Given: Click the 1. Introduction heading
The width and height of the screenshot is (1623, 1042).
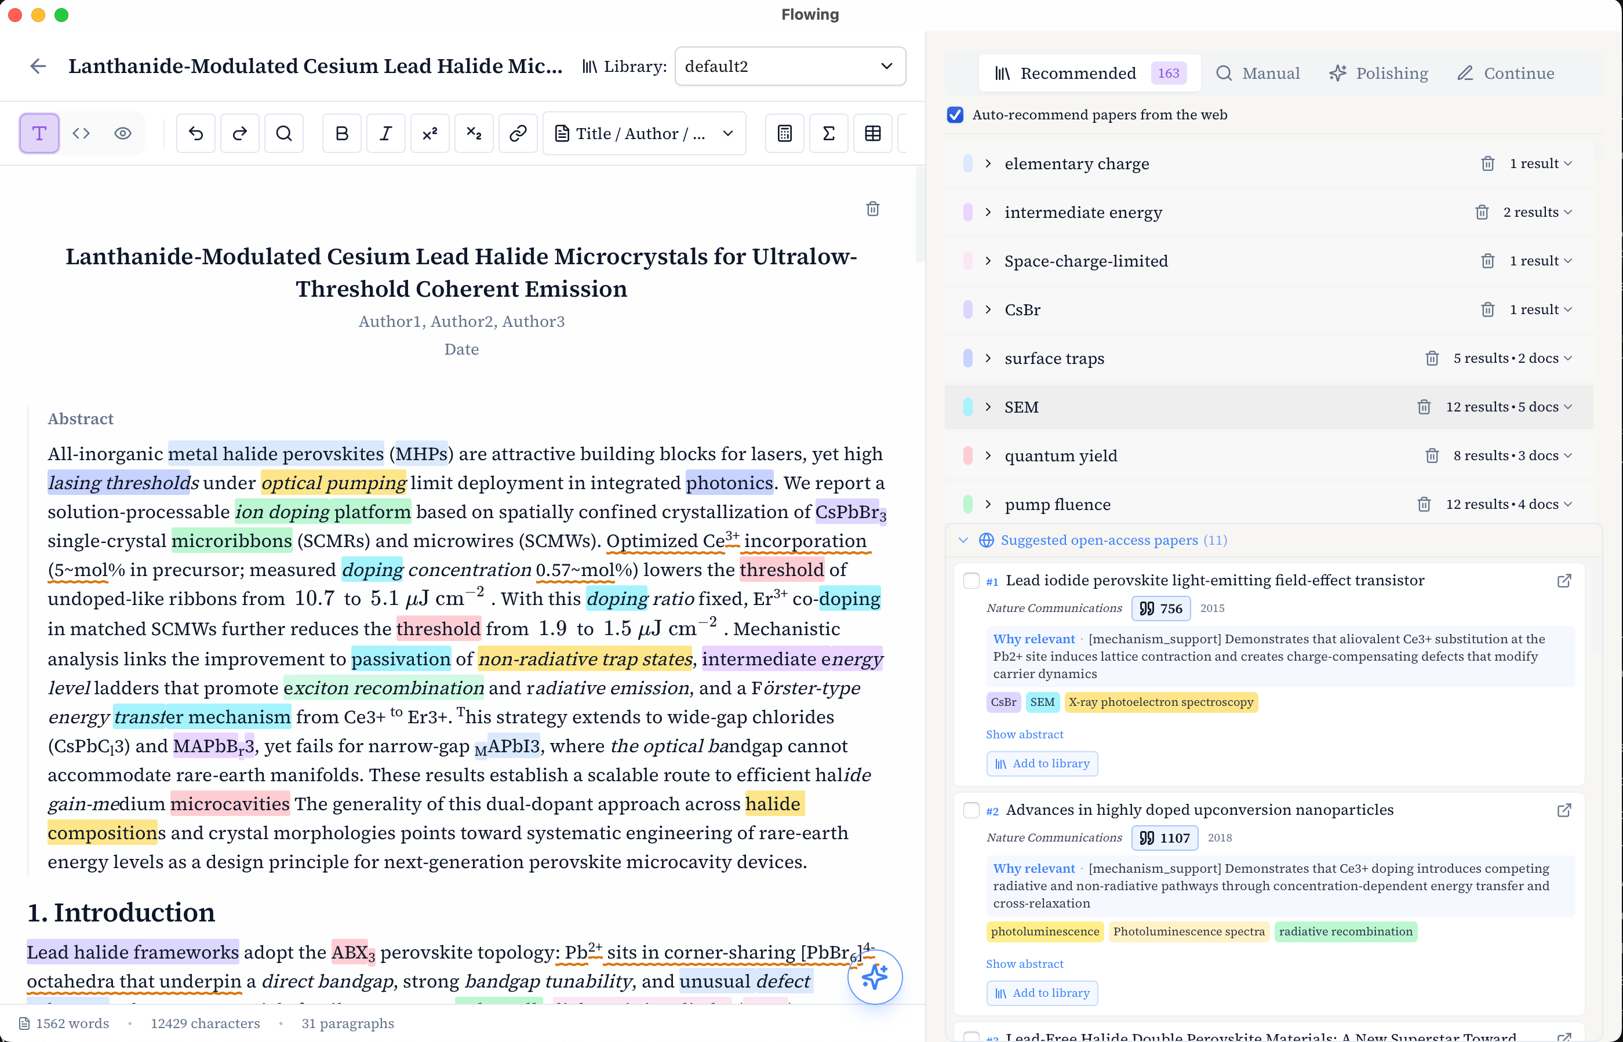Looking at the screenshot, I should coord(121,912).
